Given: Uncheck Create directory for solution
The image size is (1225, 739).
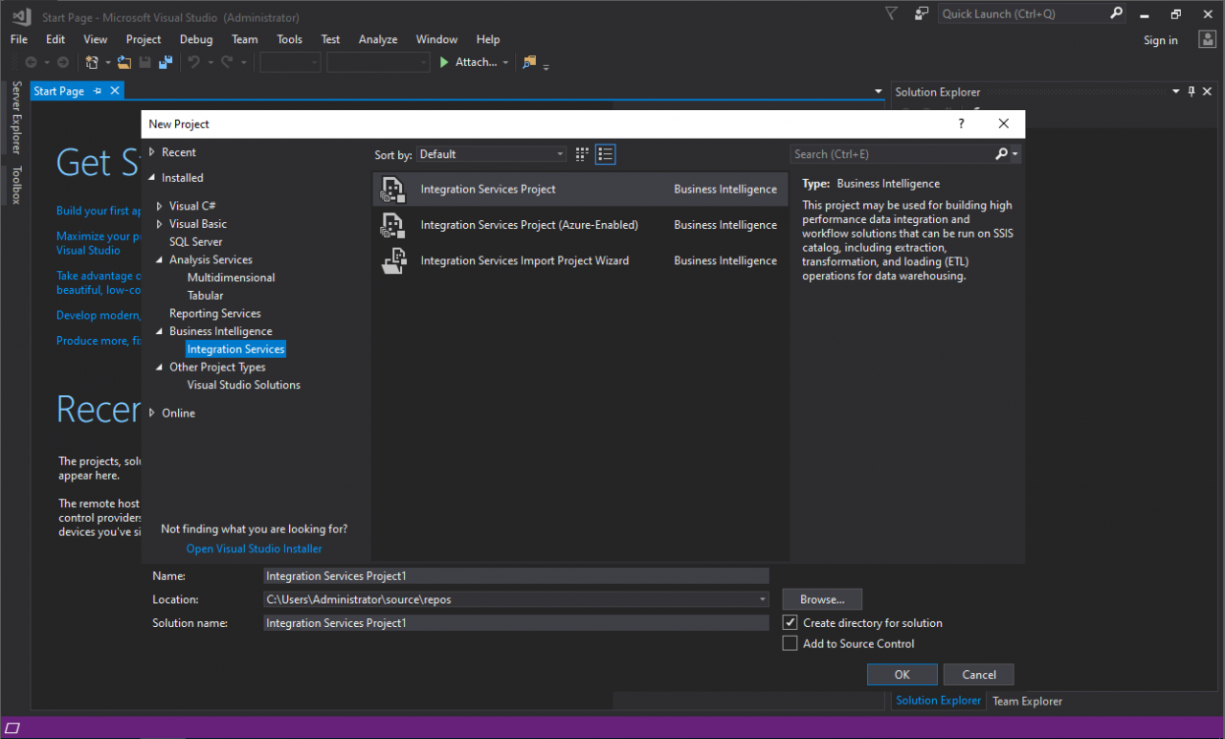Looking at the screenshot, I should (790, 622).
